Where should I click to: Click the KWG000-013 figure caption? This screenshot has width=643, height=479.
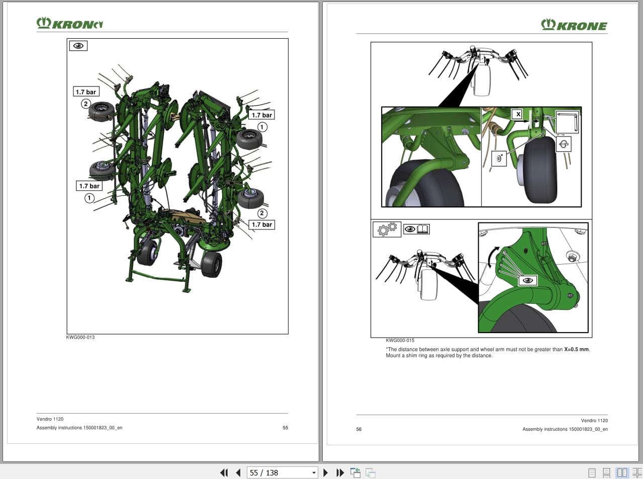pyautogui.click(x=80, y=337)
